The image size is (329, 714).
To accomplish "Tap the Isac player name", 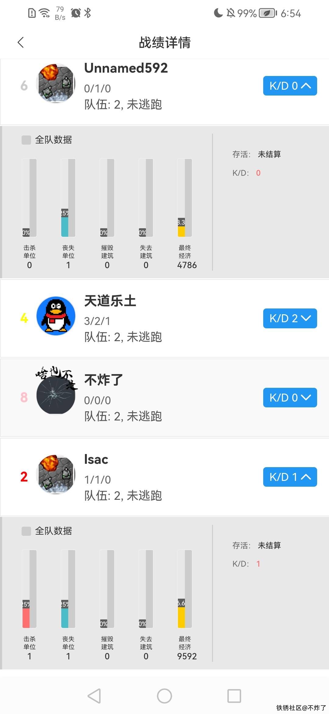I will click(96, 460).
